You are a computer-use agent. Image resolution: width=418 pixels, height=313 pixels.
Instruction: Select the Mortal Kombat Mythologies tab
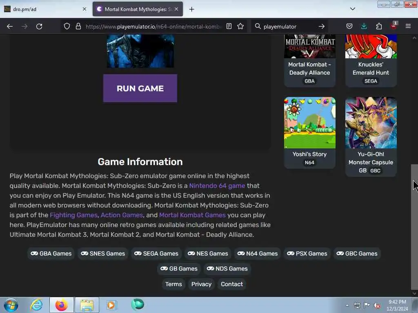pos(138,9)
